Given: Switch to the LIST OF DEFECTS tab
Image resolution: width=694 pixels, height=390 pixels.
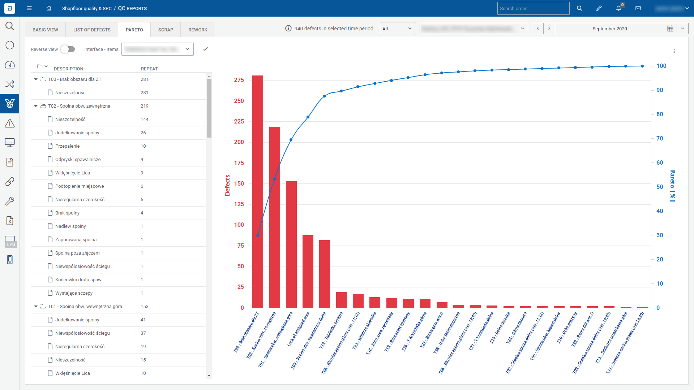Looking at the screenshot, I should 92,30.
